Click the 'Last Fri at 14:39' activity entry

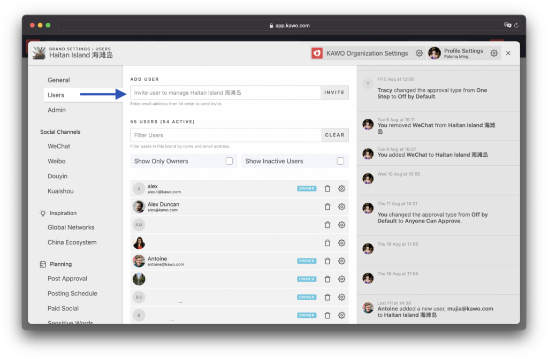(438, 309)
